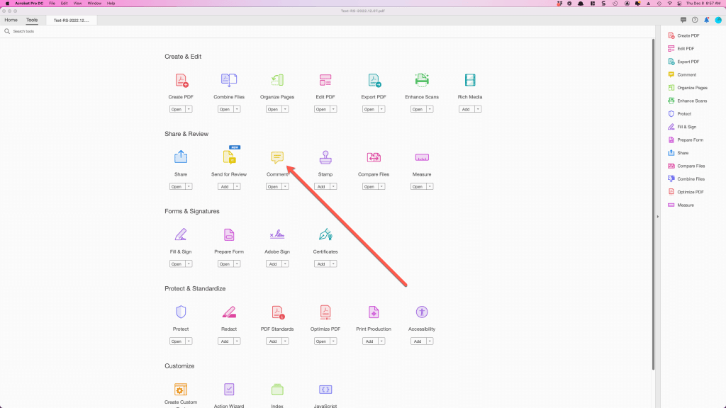Pick the Protect shield icon

181,312
